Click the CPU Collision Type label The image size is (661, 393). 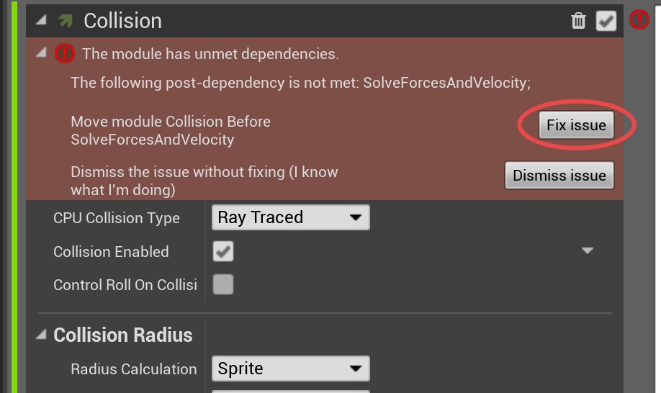point(116,218)
